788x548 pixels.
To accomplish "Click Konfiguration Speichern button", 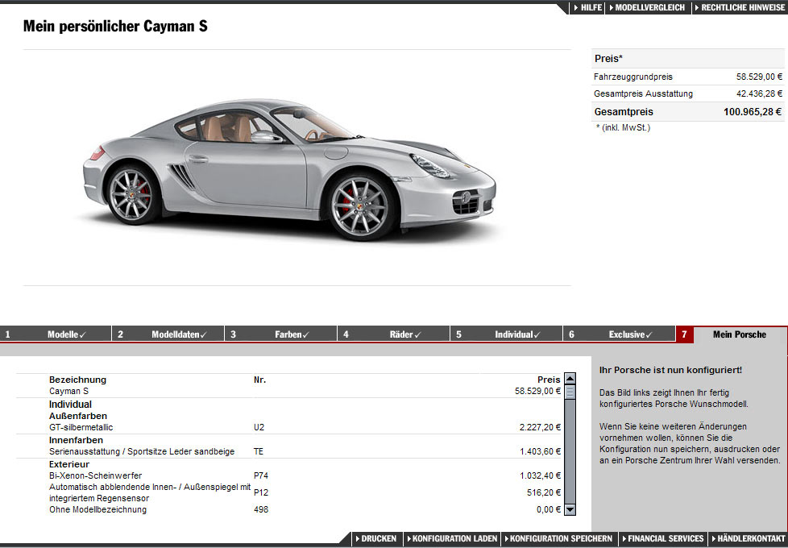I will click(x=559, y=538).
